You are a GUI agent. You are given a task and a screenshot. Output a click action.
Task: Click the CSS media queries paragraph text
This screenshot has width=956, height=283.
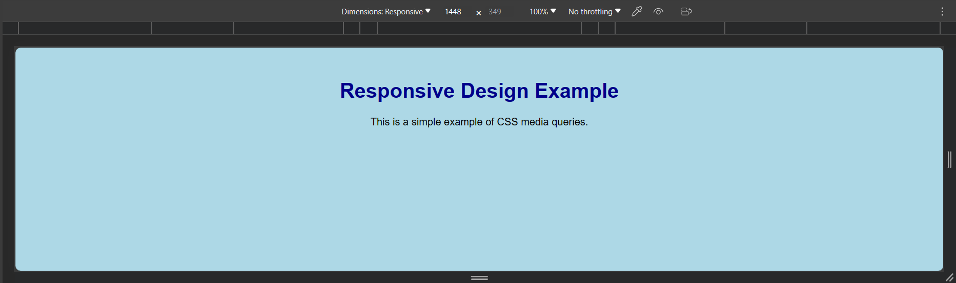click(479, 122)
